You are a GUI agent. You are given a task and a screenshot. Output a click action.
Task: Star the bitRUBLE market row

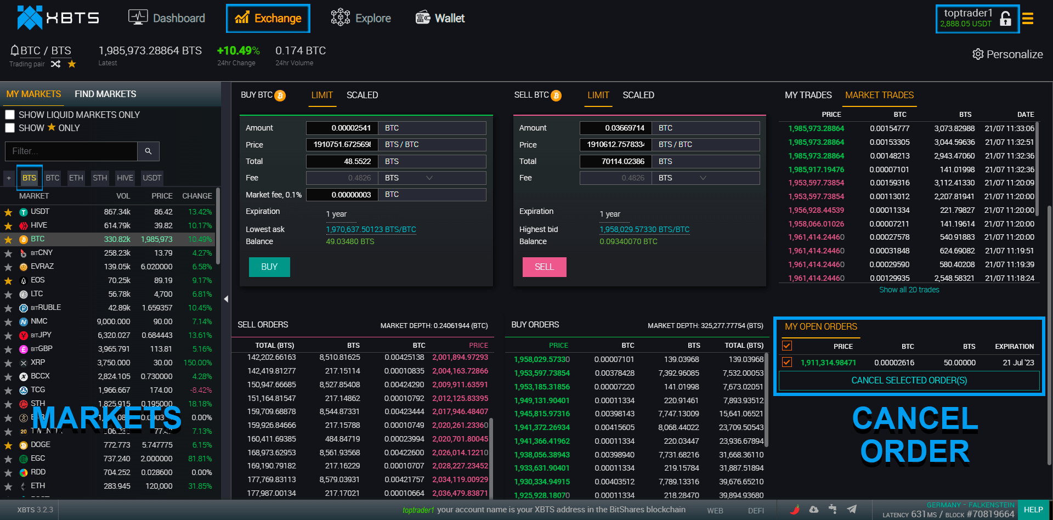click(x=8, y=308)
